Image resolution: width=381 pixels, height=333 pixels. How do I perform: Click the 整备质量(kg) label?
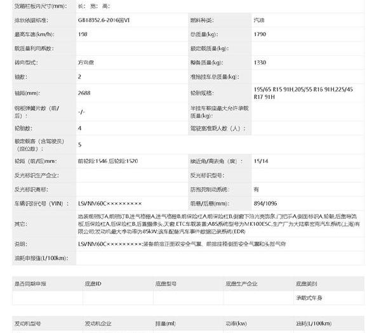tap(206, 63)
